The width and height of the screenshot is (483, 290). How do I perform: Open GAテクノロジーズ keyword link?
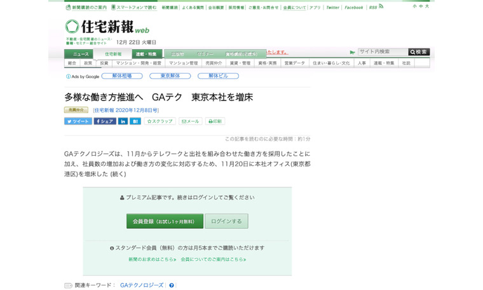click(142, 286)
